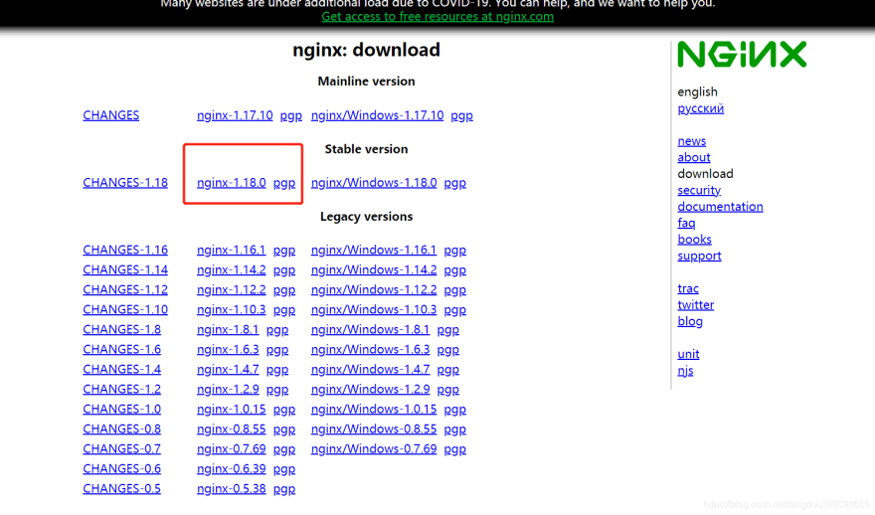The image size is (875, 515).
Task: Download nginx/Windows-0.7.69
Action: click(x=374, y=449)
